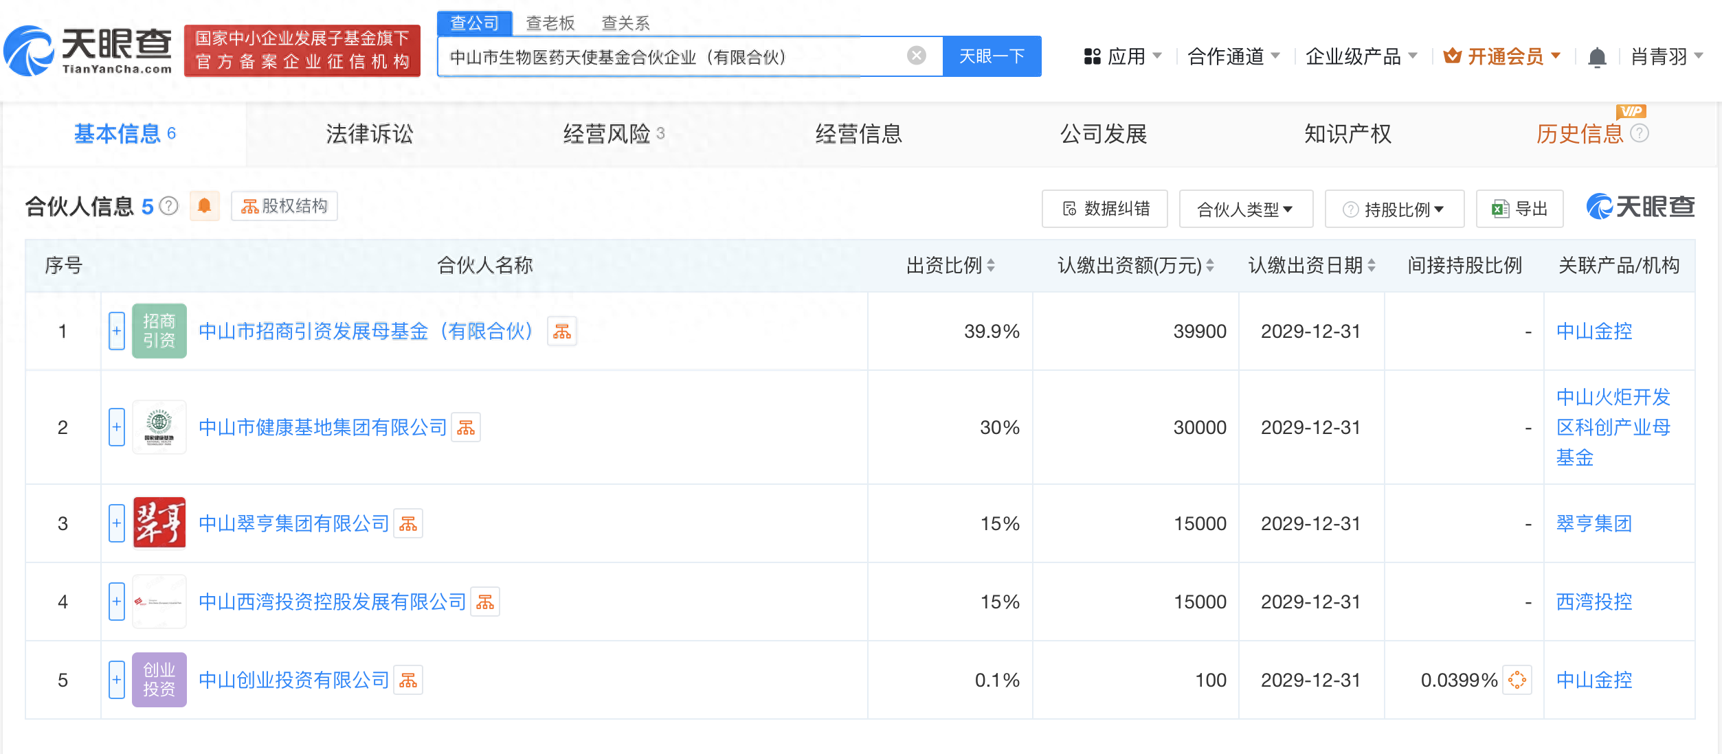Open link 中山创业投资有限公司
This screenshot has height=754, width=1722.
point(294,681)
